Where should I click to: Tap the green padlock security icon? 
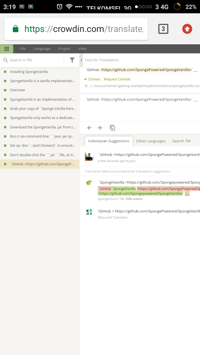16,29
